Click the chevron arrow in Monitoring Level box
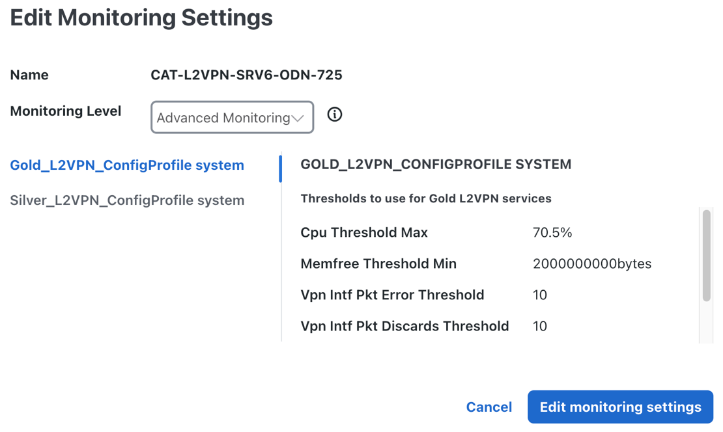The image size is (723, 432). click(x=298, y=118)
